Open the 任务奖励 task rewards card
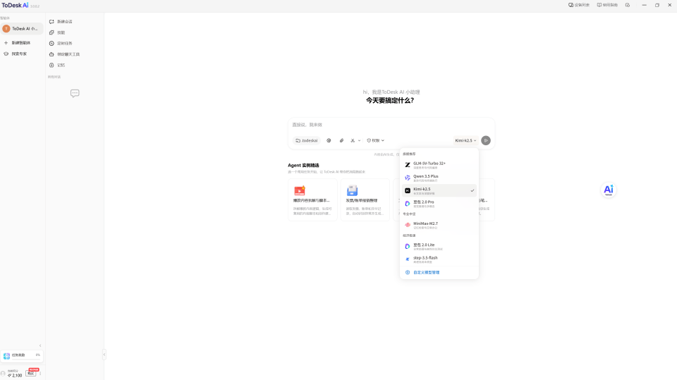The height and width of the screenshot is (380, 677). [22, 355]
